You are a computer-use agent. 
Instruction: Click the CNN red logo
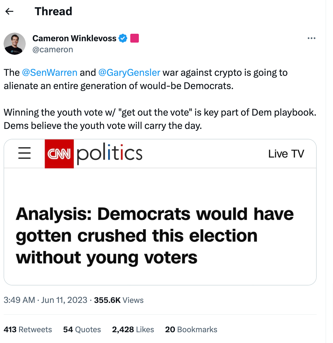tap(59, 154)
